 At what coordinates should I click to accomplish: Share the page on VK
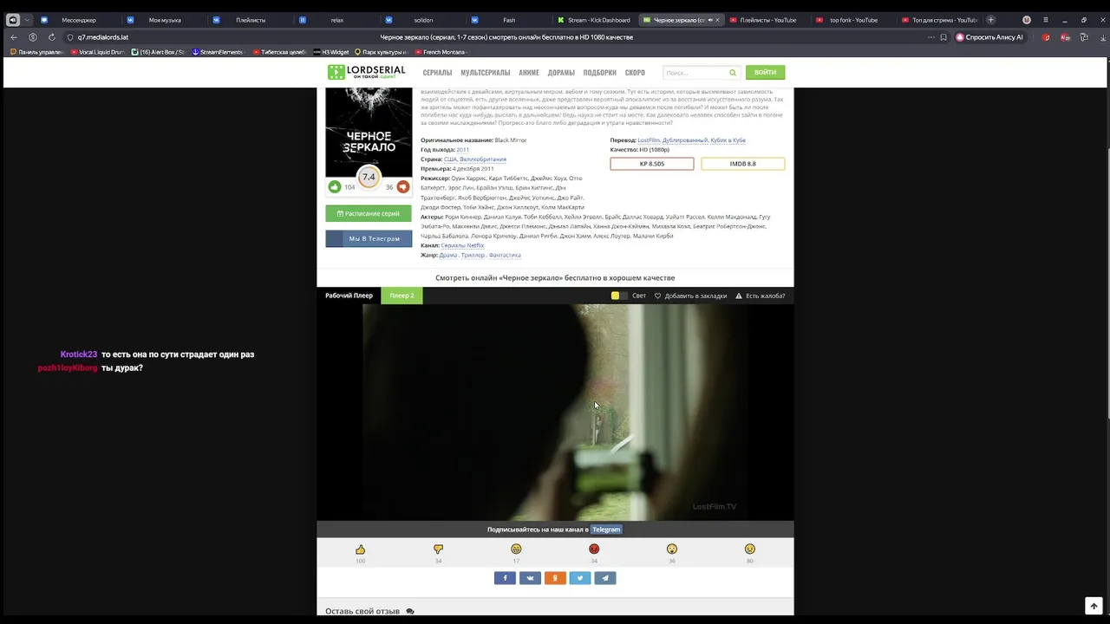click(x=530, y=578)
